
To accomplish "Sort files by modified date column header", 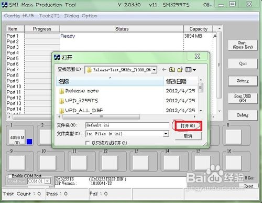I will point(181,81).
